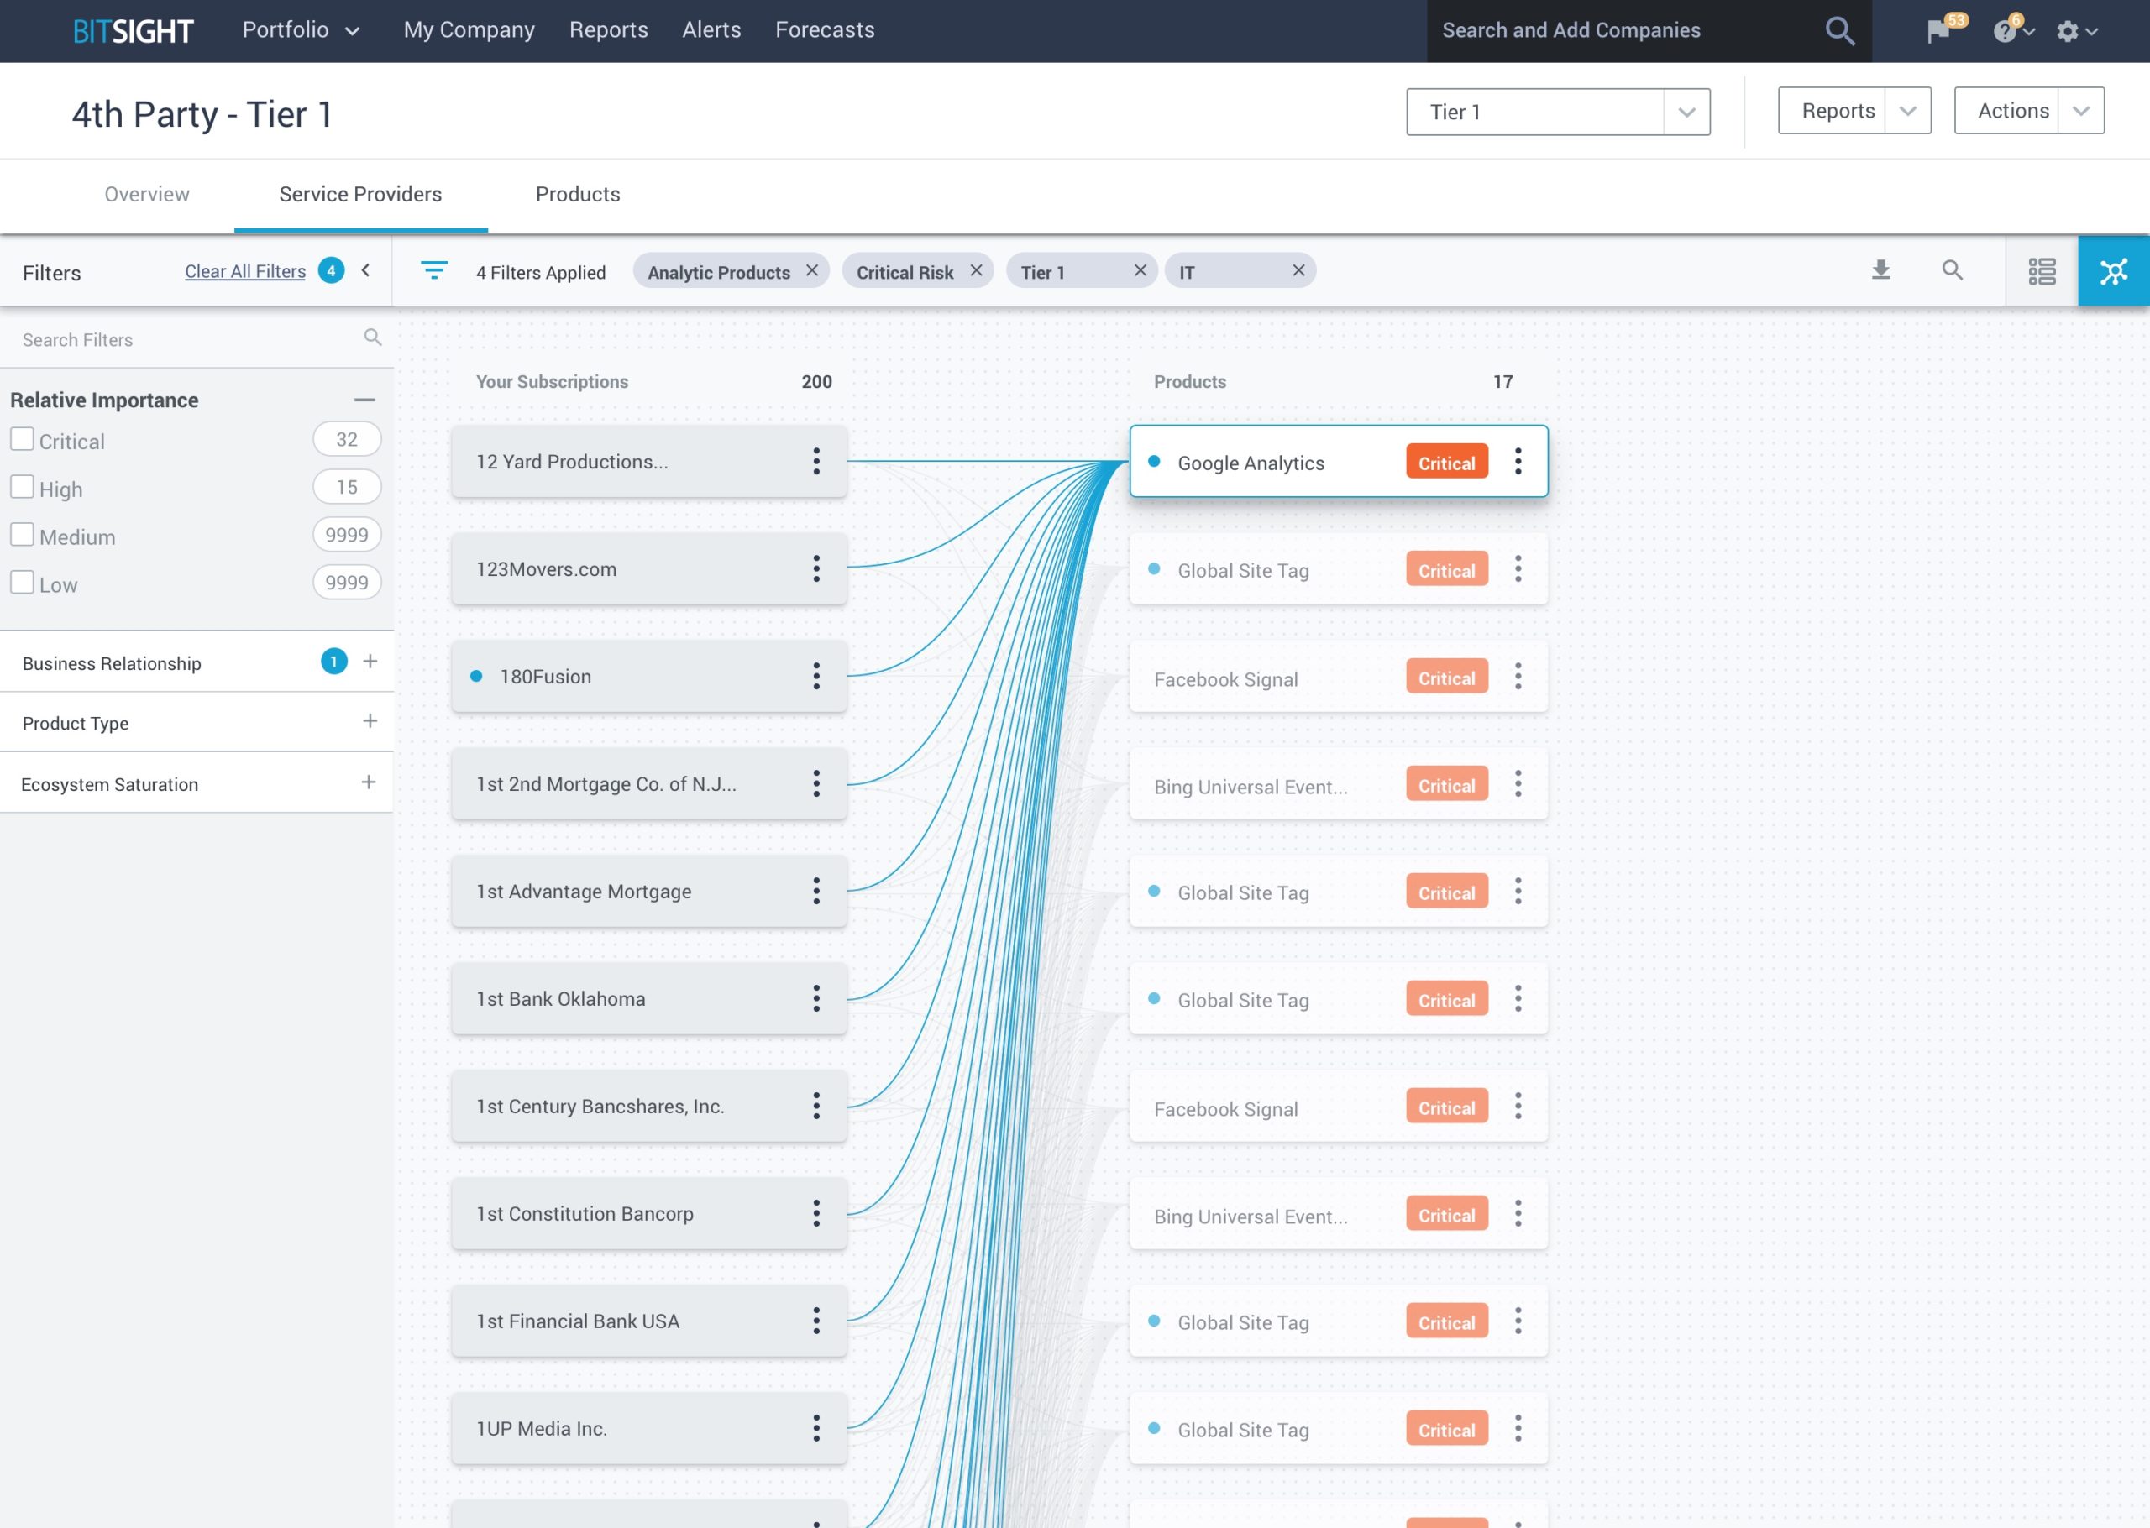The height and width of the screenshot is (1528, 2150).
Task: Expand the Product Type filter
Action: [370, 722]
